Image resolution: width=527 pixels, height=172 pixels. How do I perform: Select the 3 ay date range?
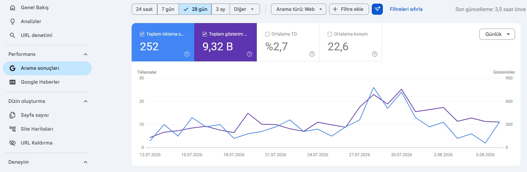click(x=221, y=9)
